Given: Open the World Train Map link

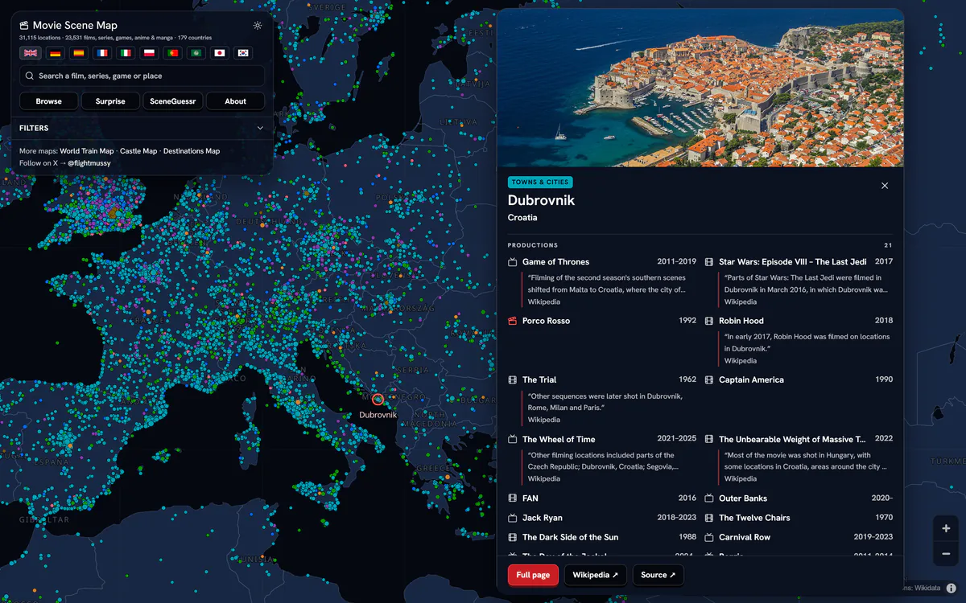Looking at the screenshot, I should click(87, 151).
